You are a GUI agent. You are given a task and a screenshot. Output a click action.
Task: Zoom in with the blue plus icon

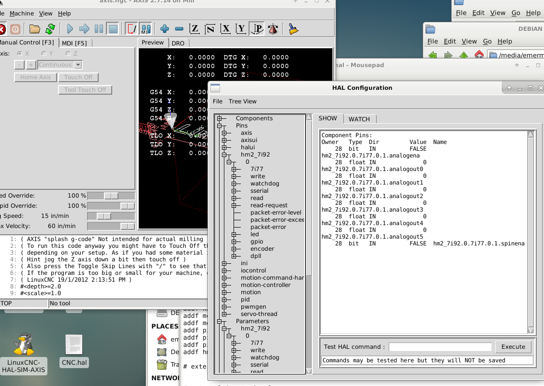pos(164,29)
